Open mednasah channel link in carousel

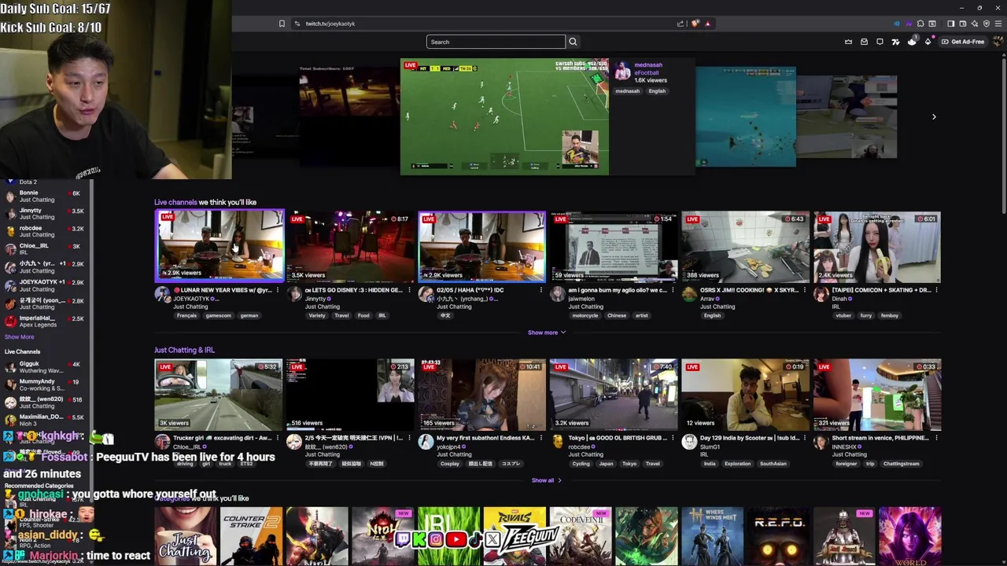pos(648,65)
